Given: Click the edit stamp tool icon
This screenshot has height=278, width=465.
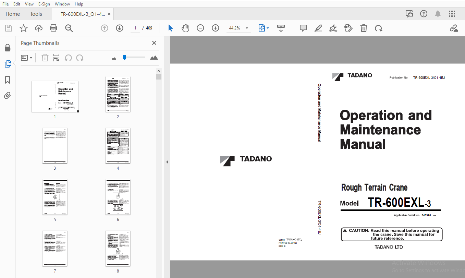Looking at the screenshot, I should (x=348, y=28).
